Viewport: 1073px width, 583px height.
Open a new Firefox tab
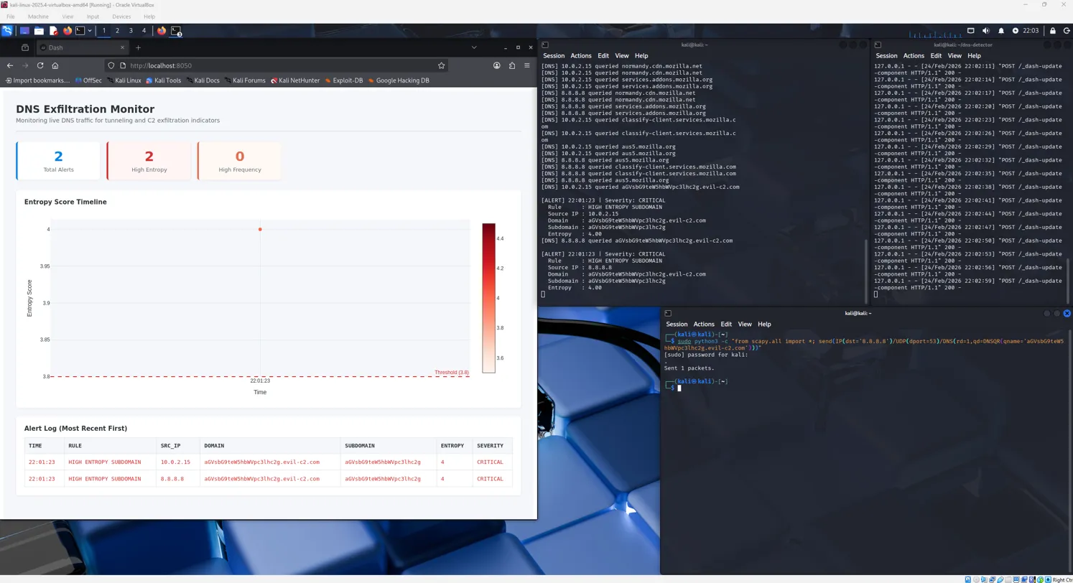tap(139, 47)
